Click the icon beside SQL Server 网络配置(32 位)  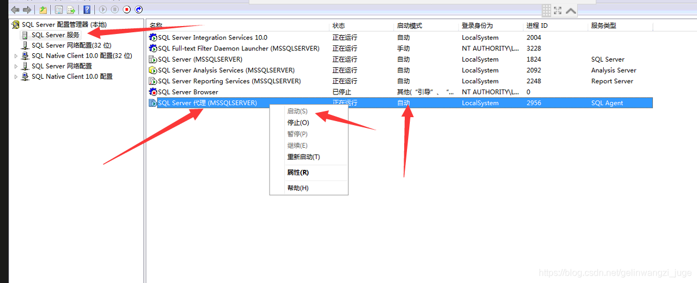pos(25,45)
